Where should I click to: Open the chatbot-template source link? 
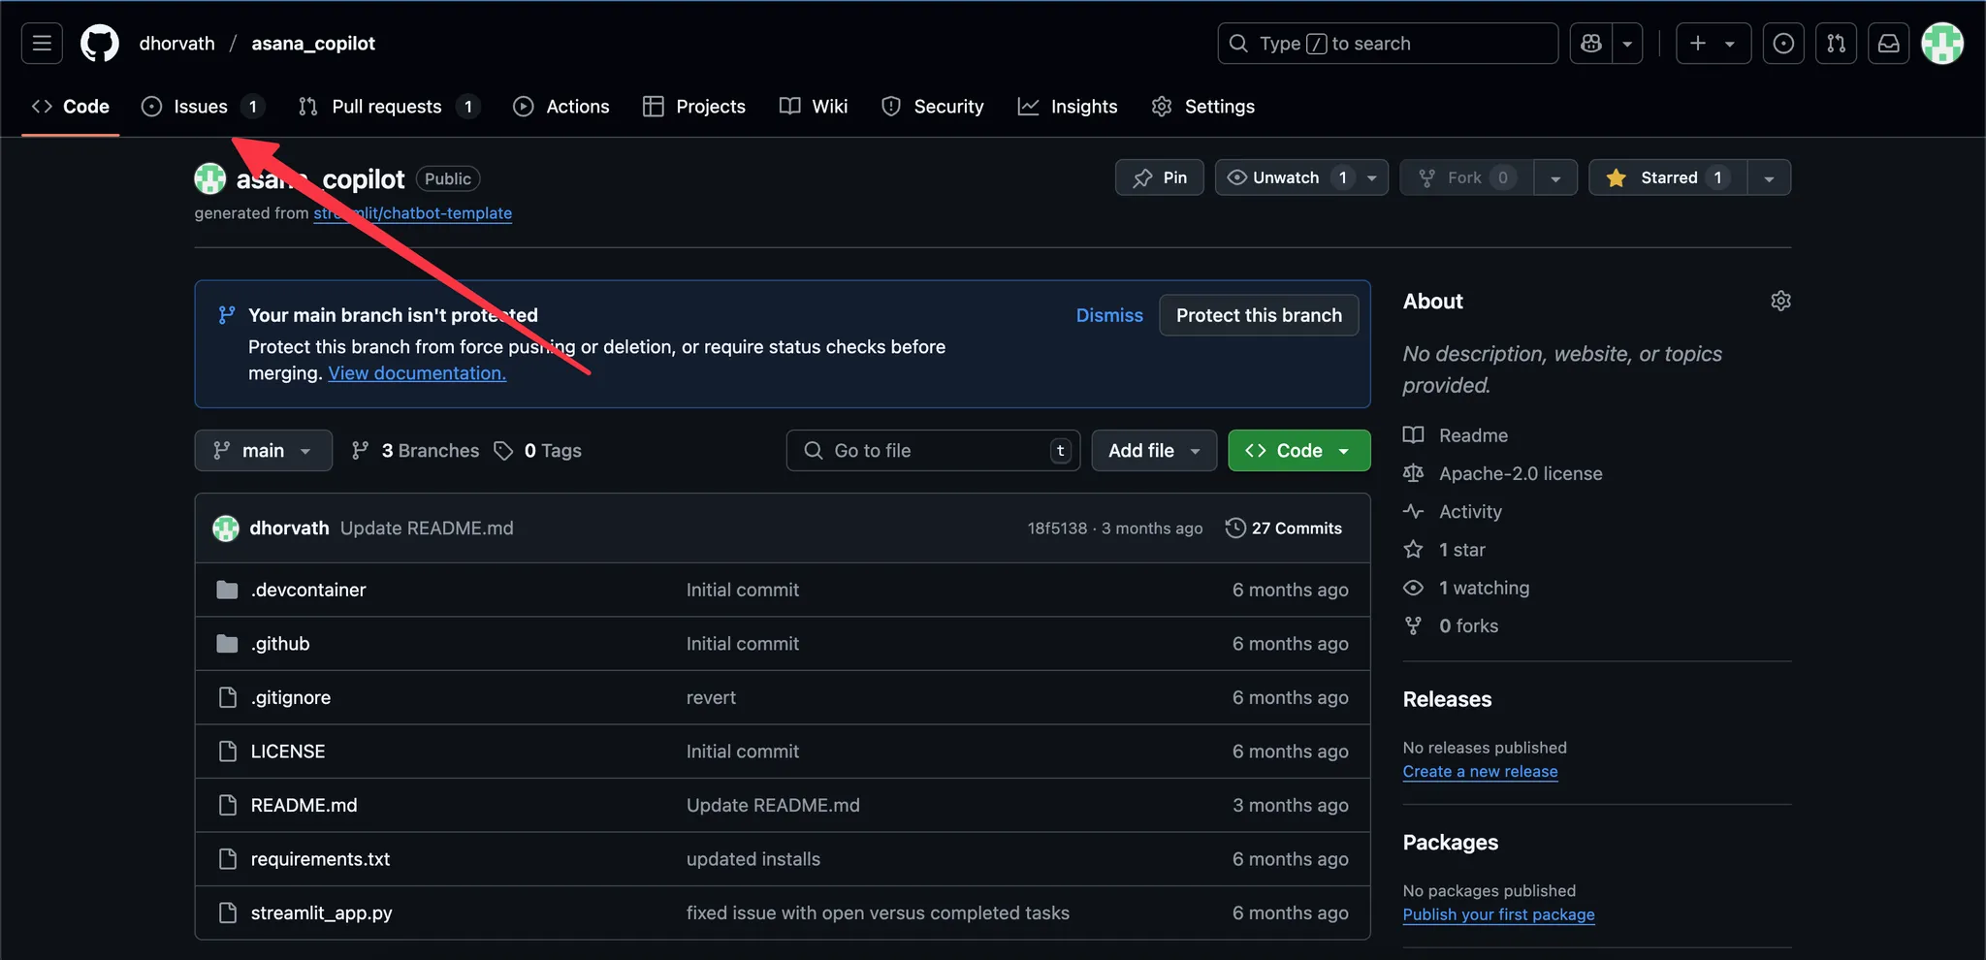pyautogui.click(x=412, y=213)
